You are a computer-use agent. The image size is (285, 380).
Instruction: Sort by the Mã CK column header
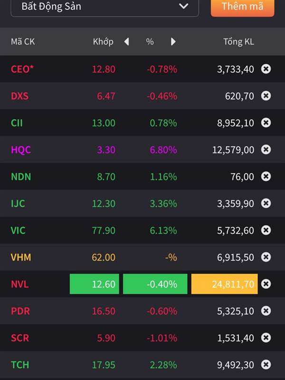(x=23, y=42)
